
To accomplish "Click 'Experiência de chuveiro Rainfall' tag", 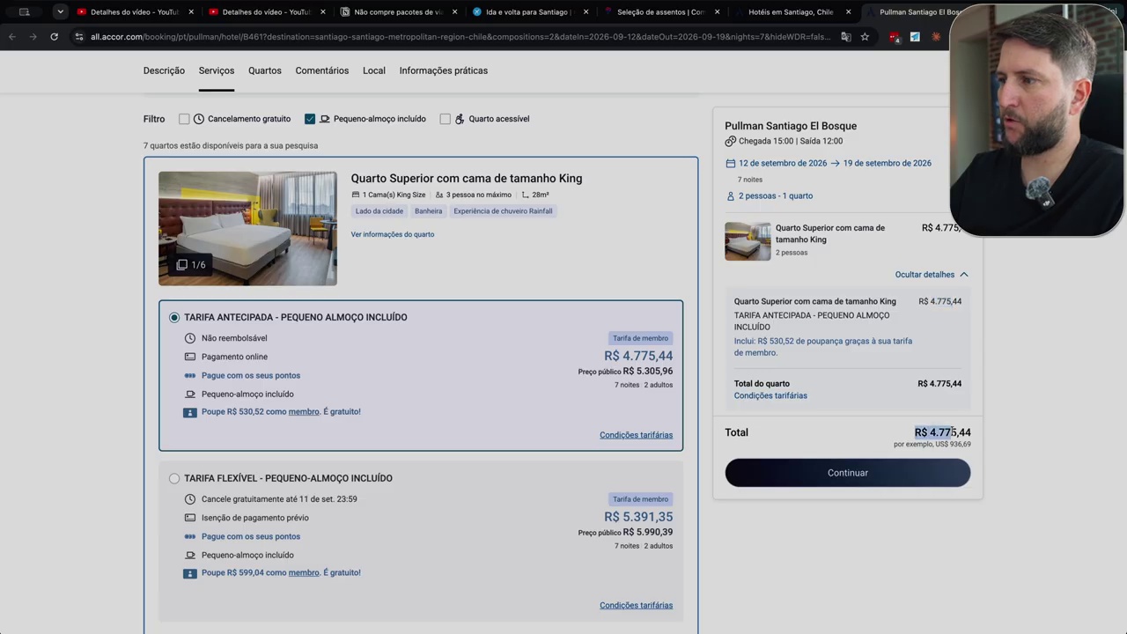I will (503, 211).
